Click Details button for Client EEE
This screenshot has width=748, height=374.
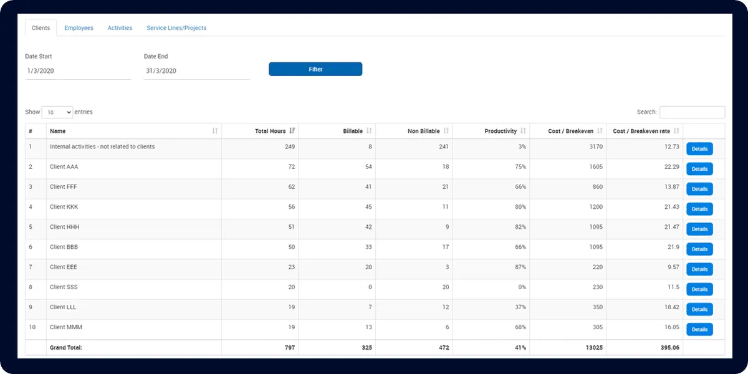699,269
